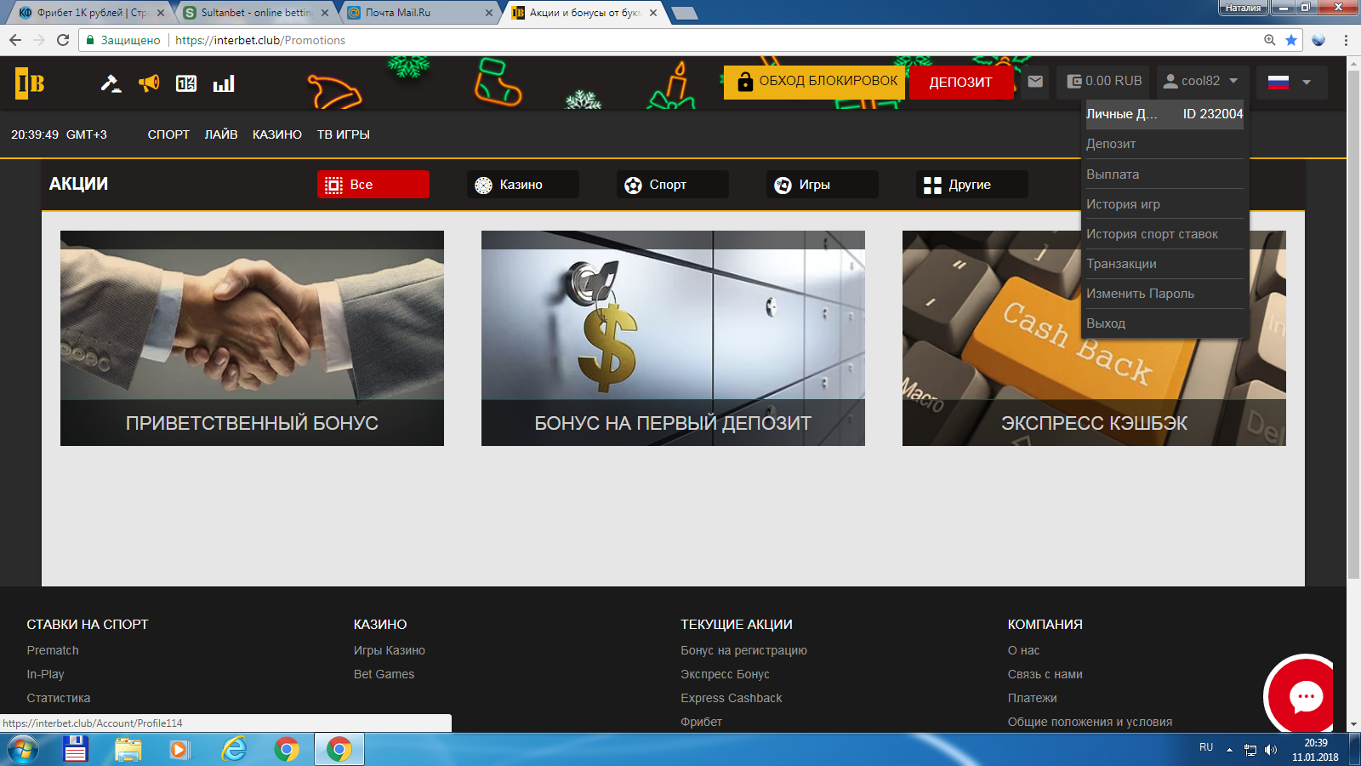Open the Bet Games footer link
Viewport: 1361px width, 766px height.
(x=384, y=674)
